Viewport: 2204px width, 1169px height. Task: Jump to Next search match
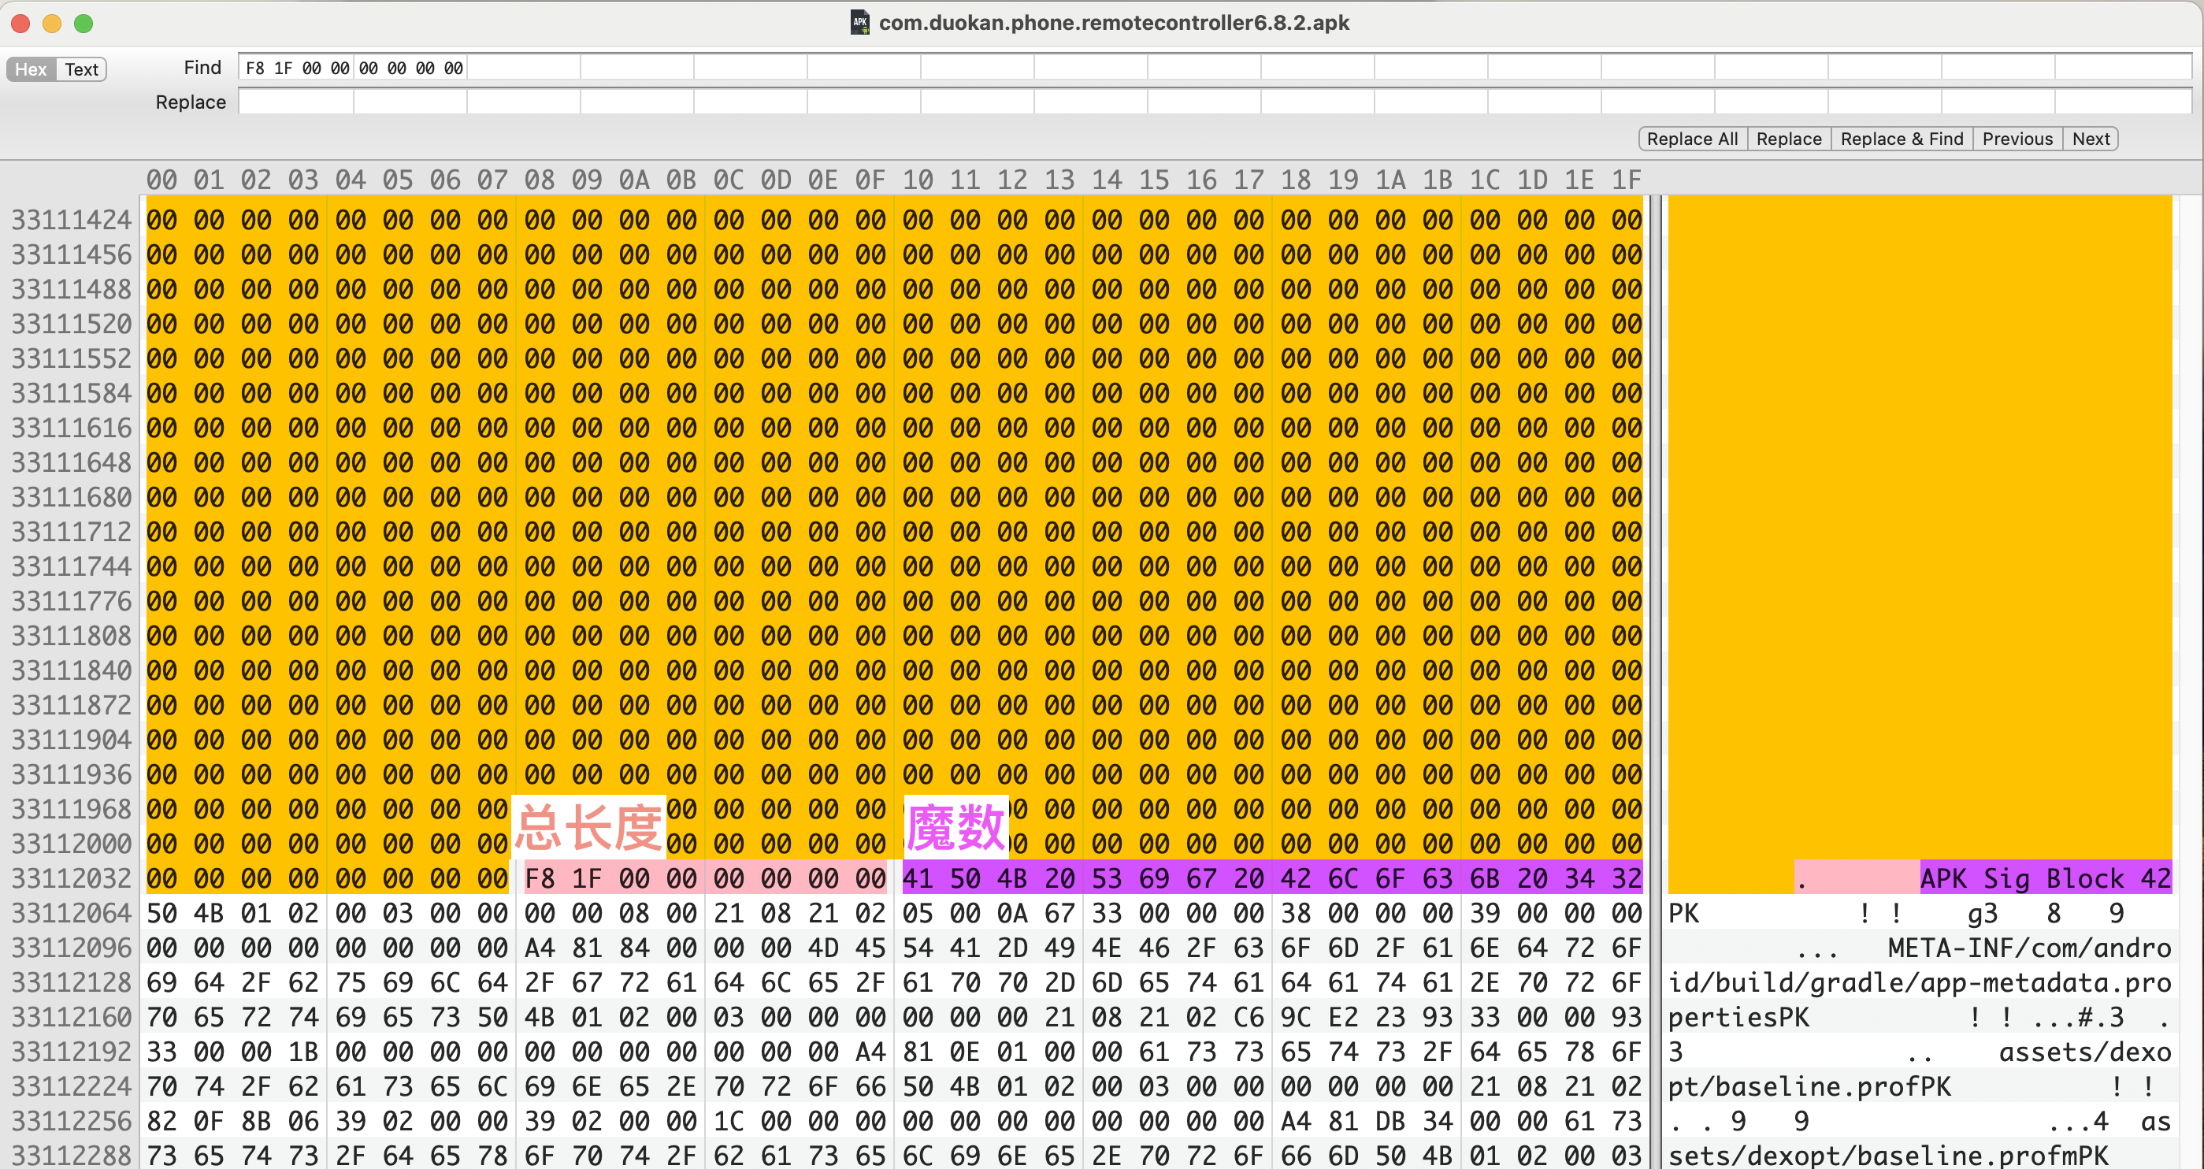pyautogui.click(x=2091, y=139)
